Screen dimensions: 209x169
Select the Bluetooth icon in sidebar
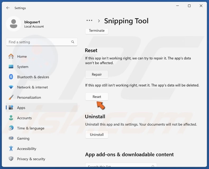click(x=11, y=77)
